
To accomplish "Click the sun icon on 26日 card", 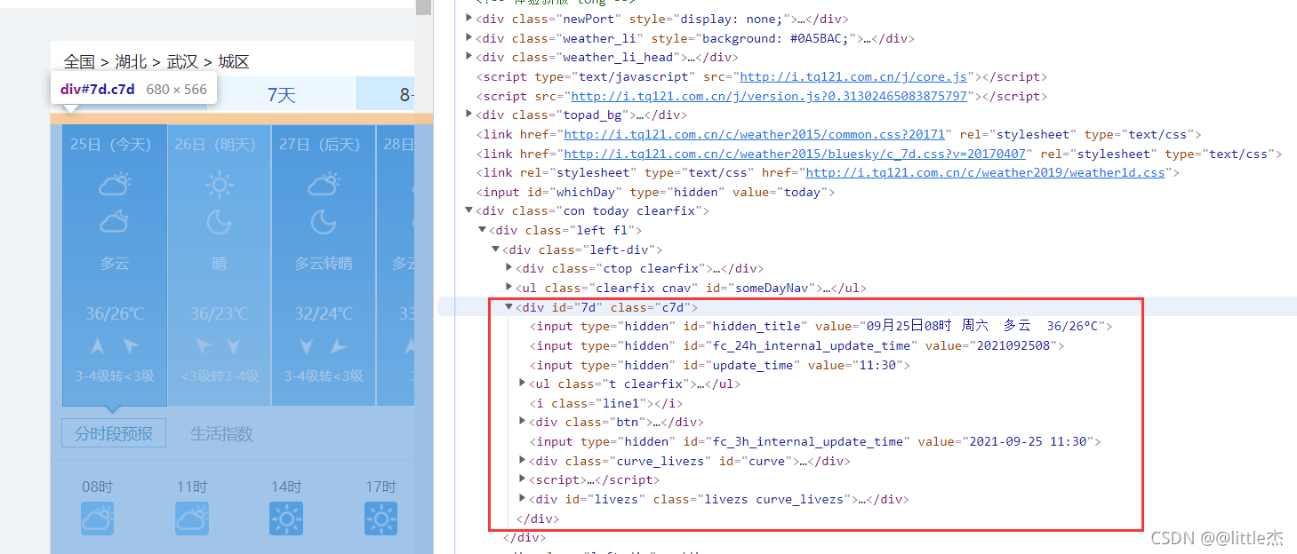I will 219,185.
